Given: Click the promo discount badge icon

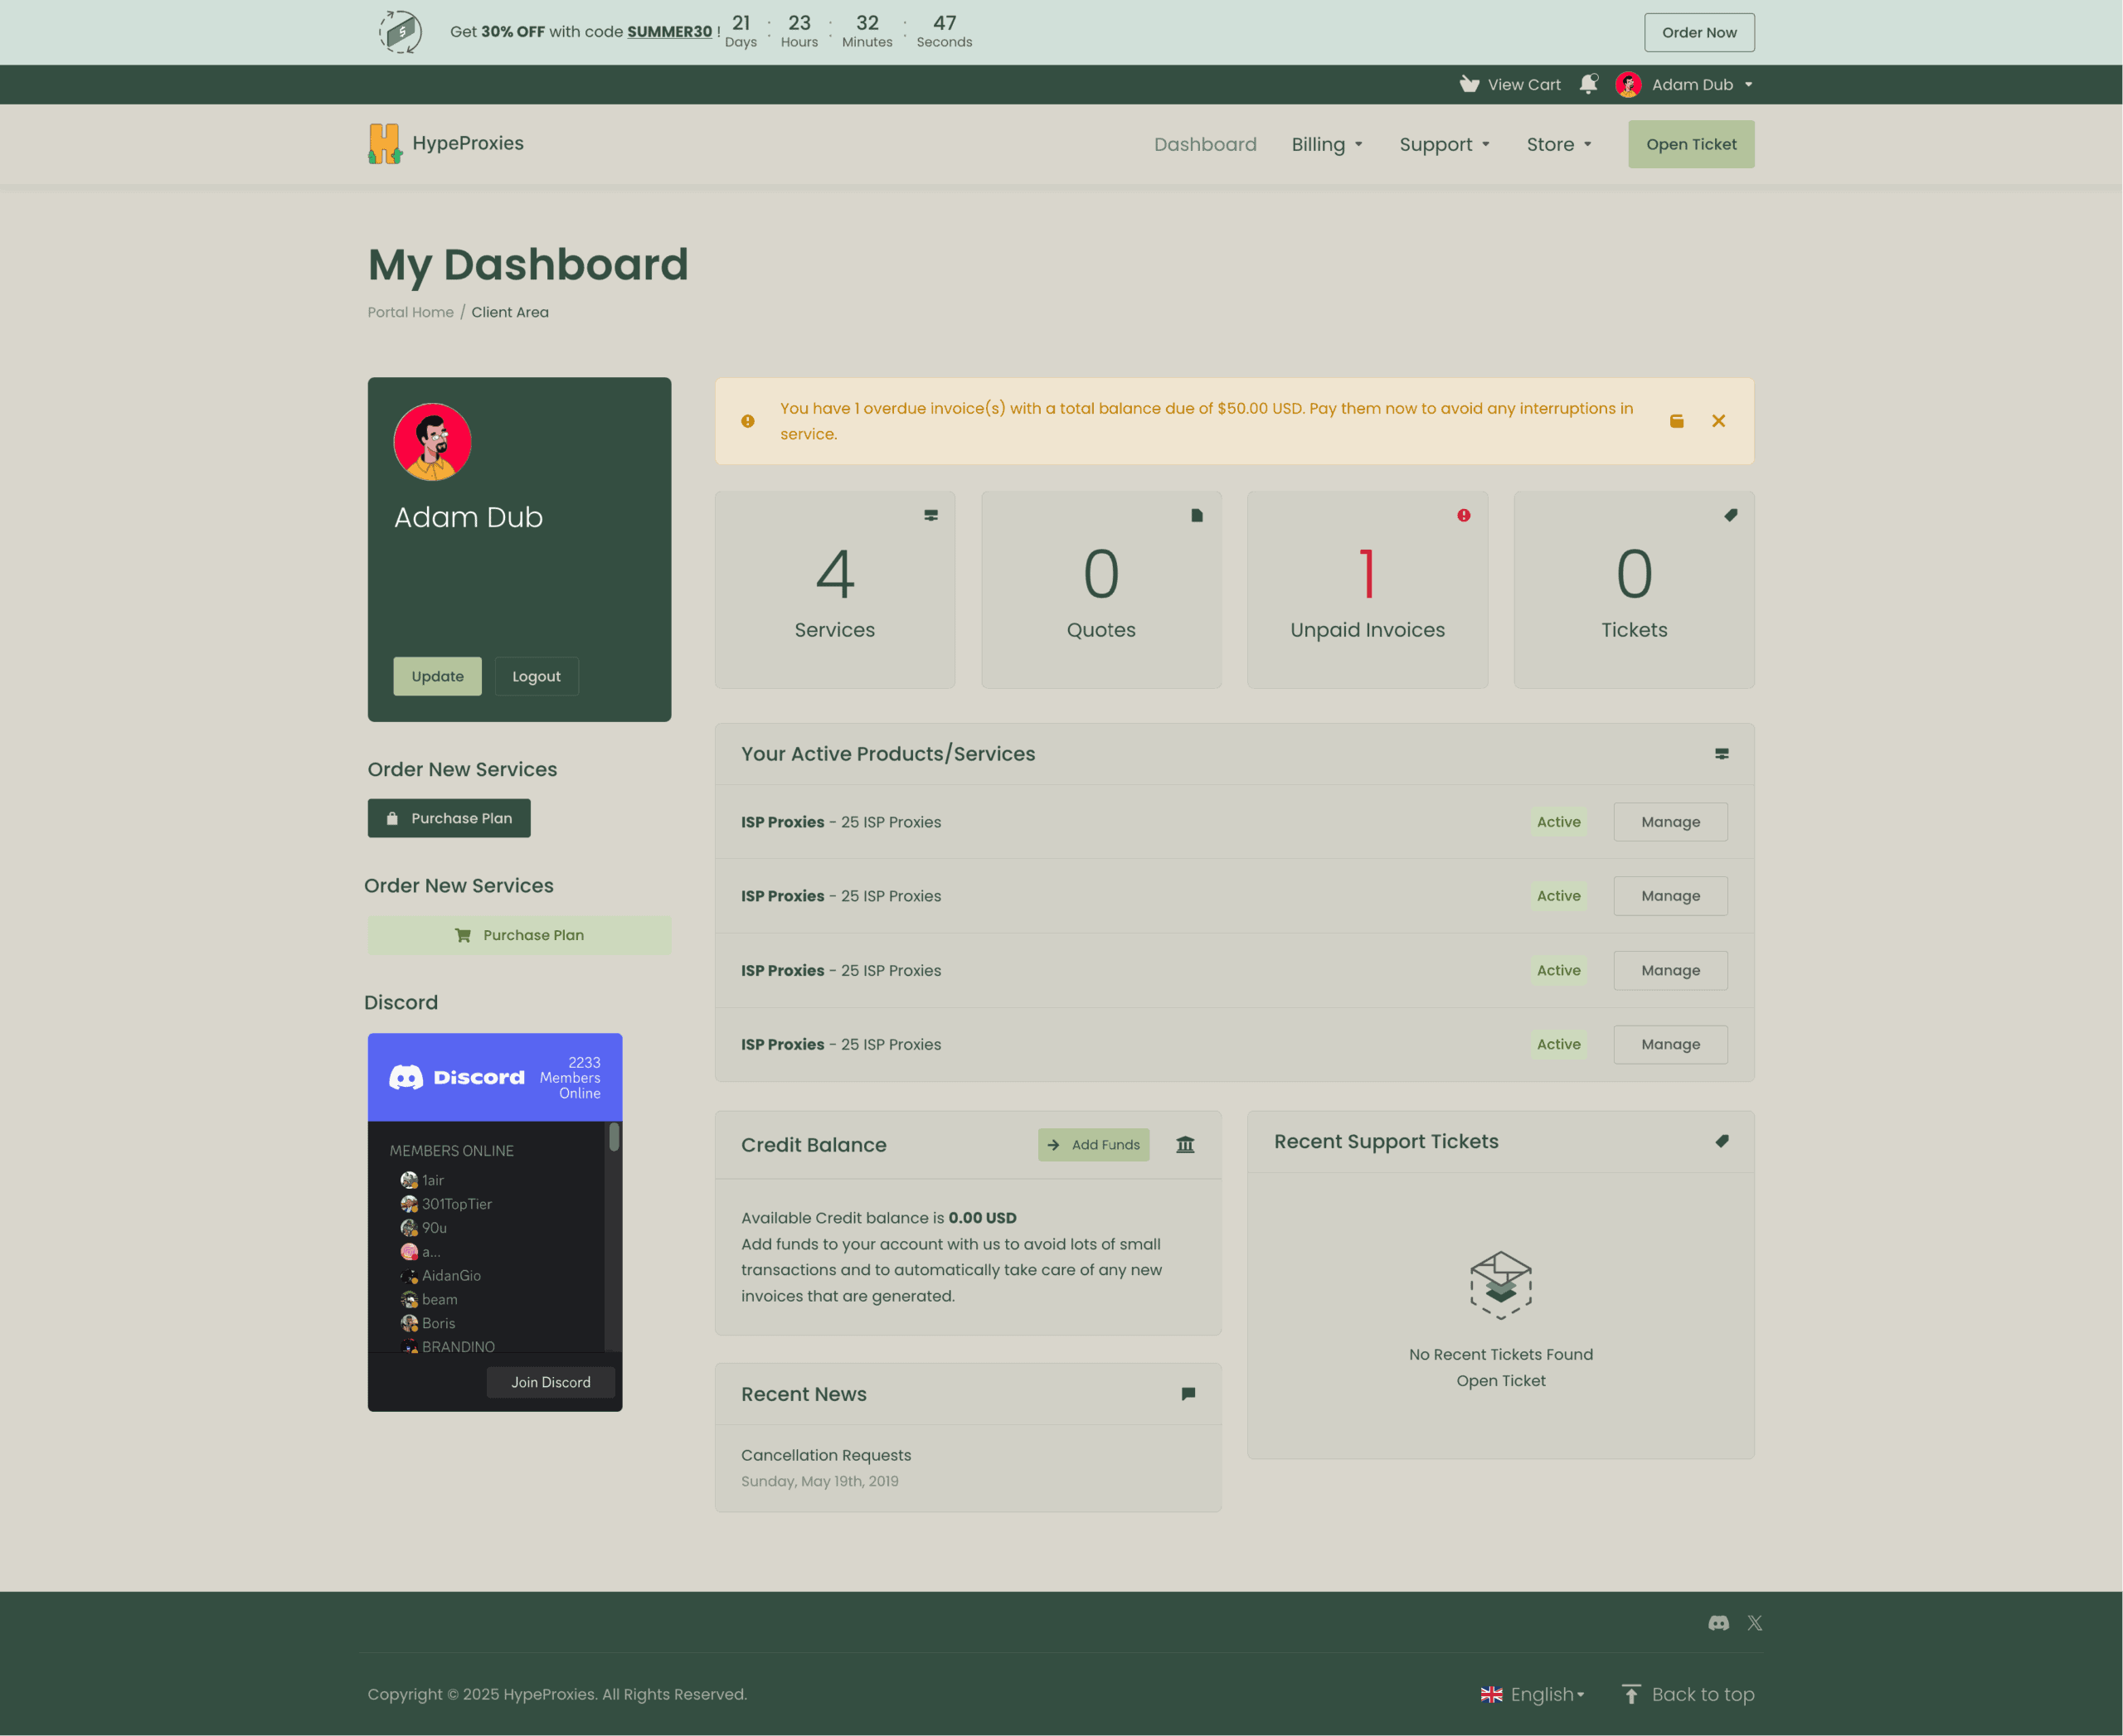Looking at the screenshot, I should click(x=401, y=32).
